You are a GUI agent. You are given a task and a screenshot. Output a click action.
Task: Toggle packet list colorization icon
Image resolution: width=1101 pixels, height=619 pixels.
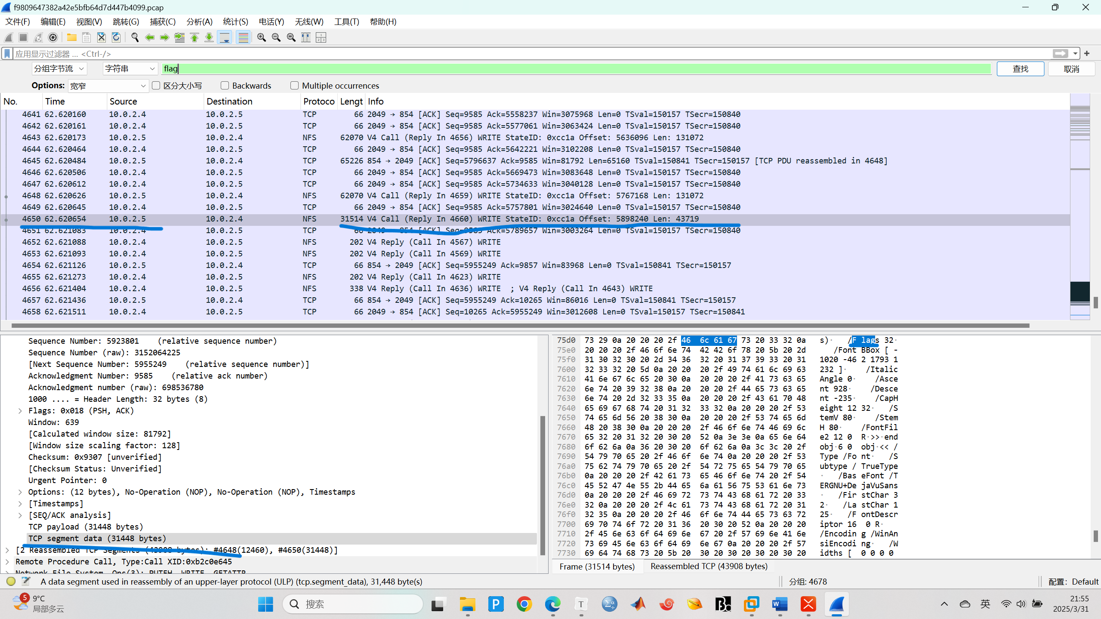click(243, 38)
